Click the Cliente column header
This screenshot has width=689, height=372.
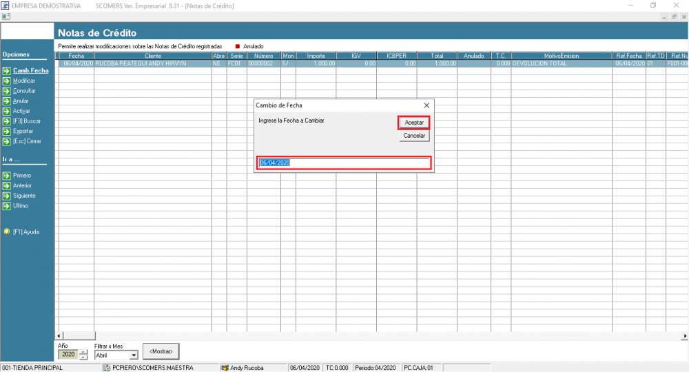[x=153, y=56]
